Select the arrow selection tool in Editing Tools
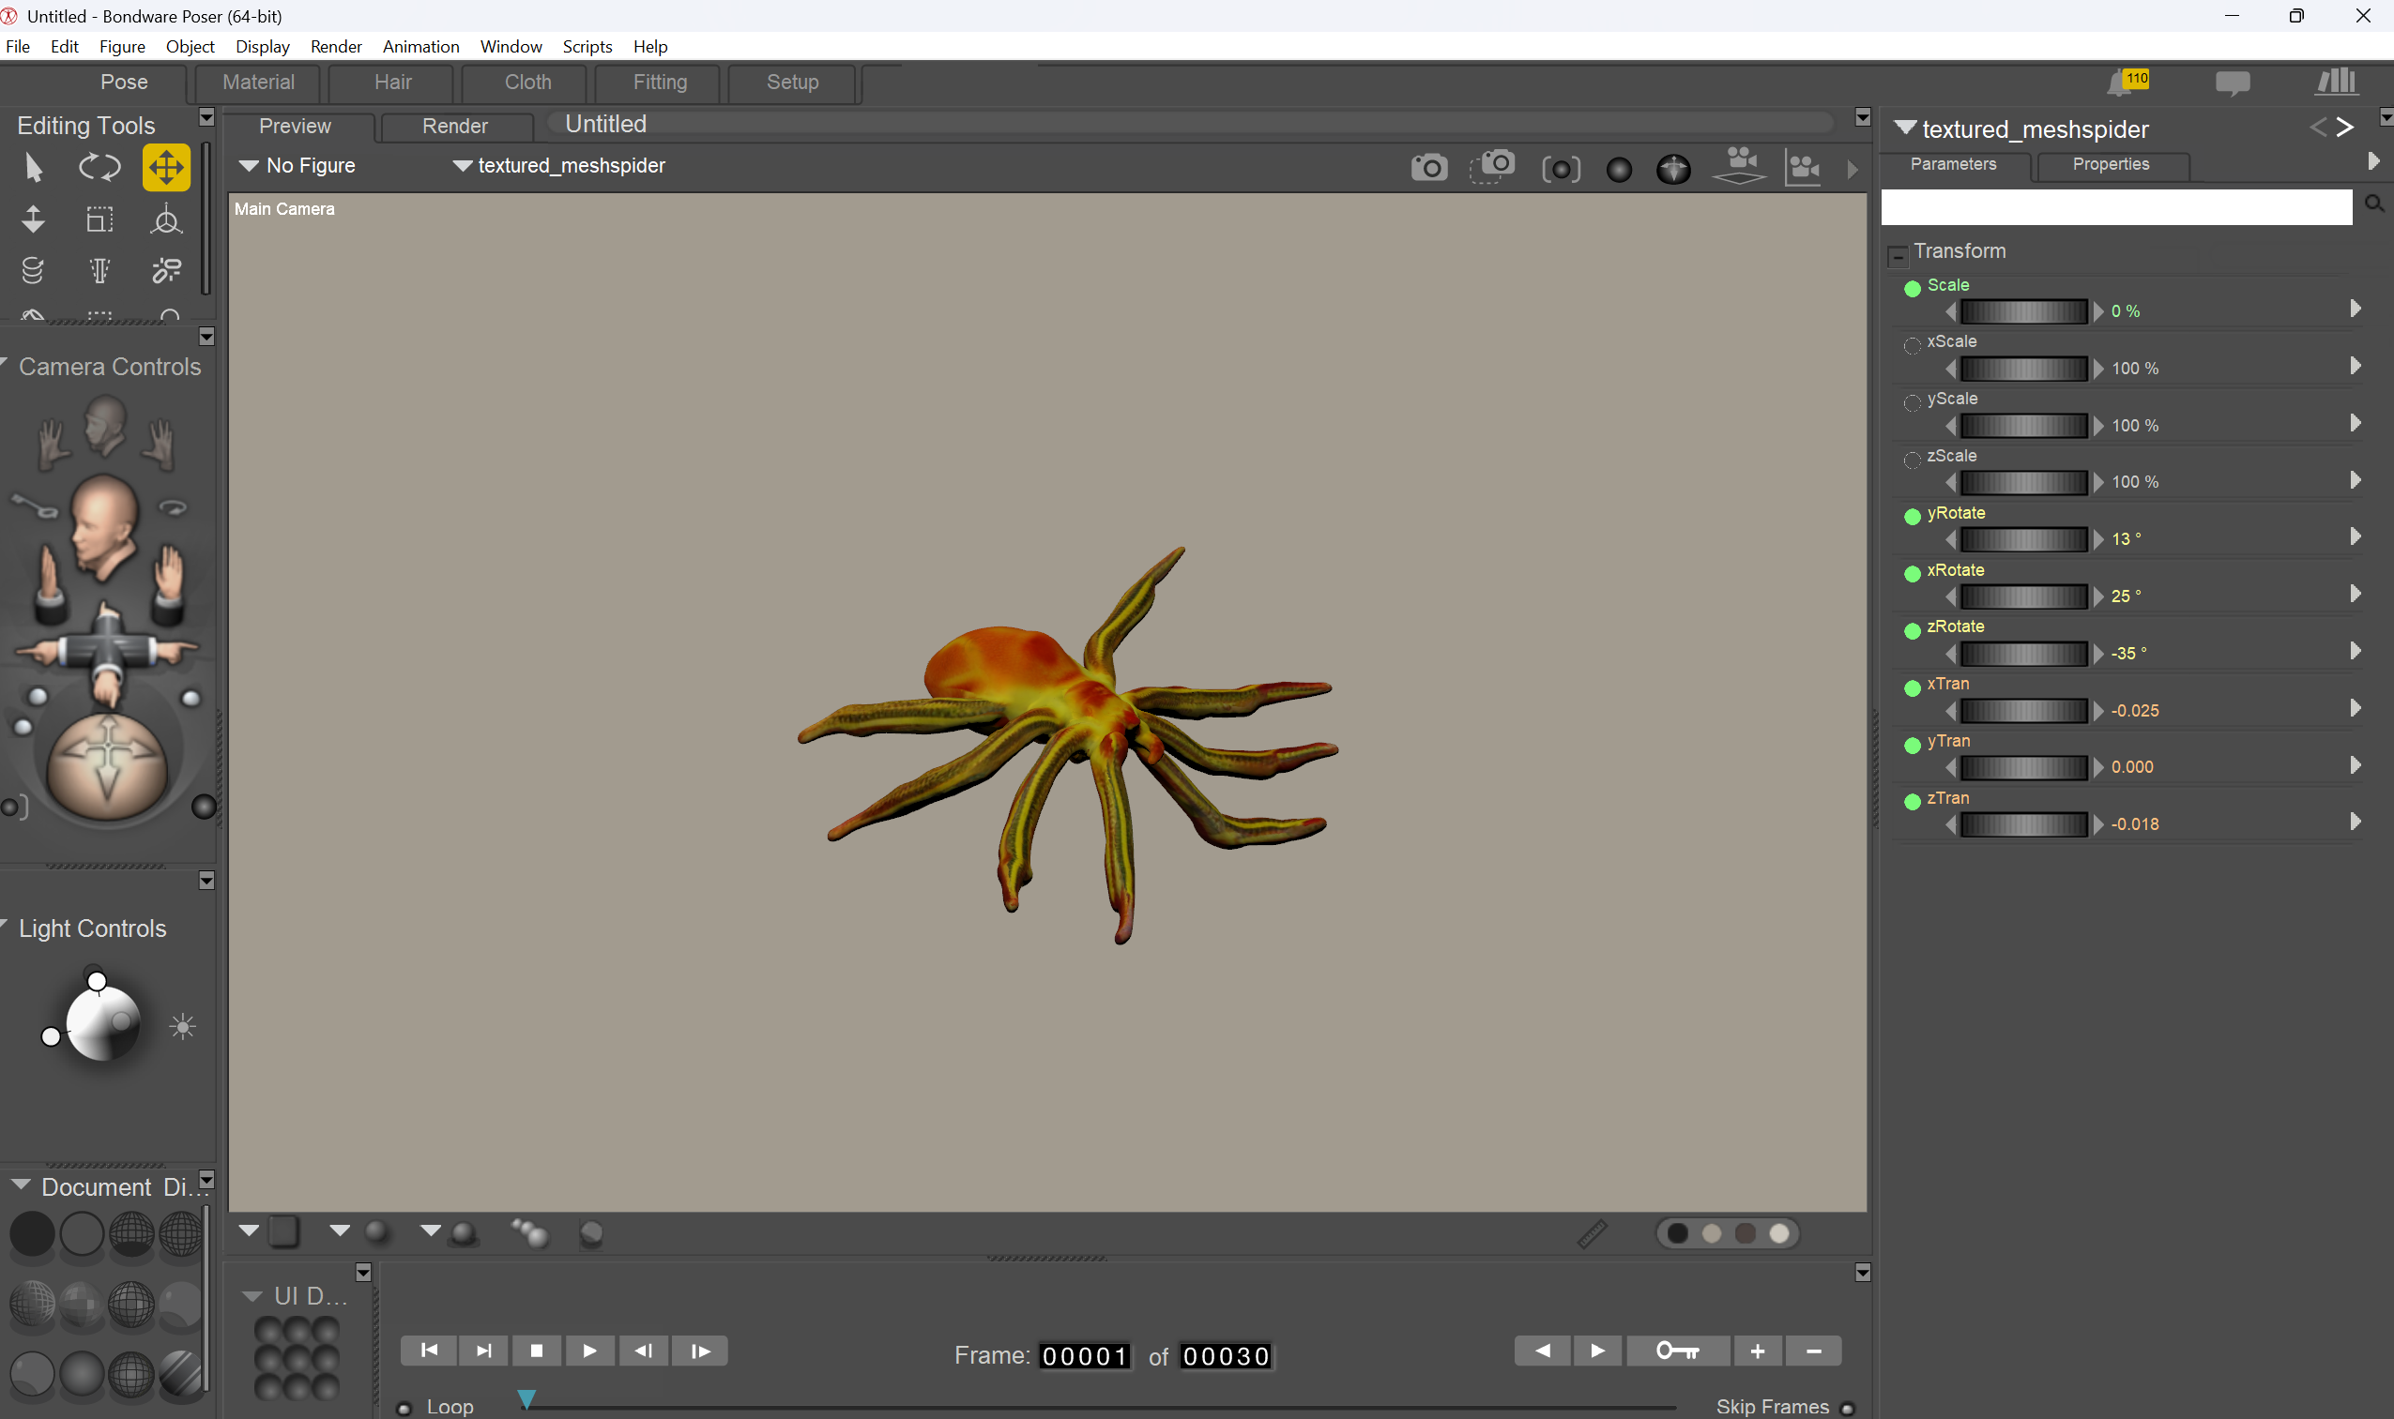2394x1419 pixels. [x=34, y=167]
